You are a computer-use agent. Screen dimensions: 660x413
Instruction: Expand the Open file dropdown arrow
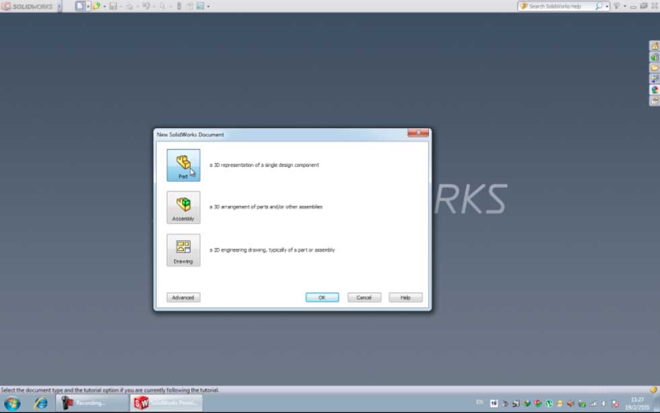(x=105, y=6)
